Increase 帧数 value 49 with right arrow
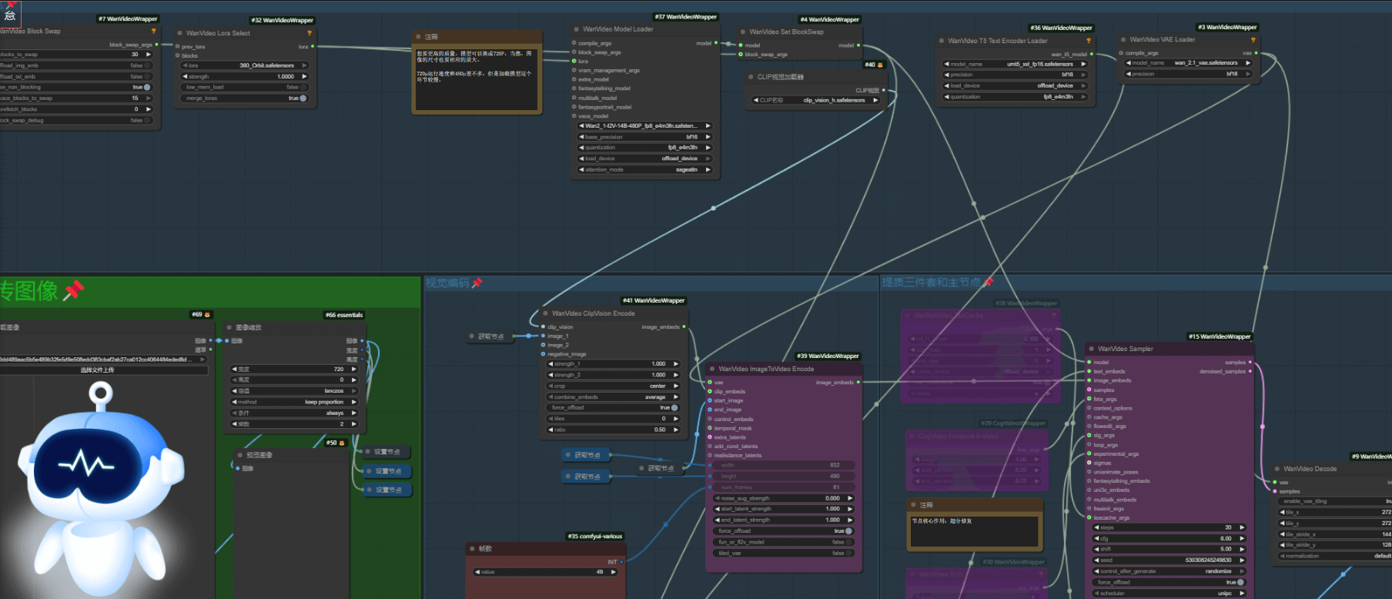 pyautogui.click(x=613, y=572)
